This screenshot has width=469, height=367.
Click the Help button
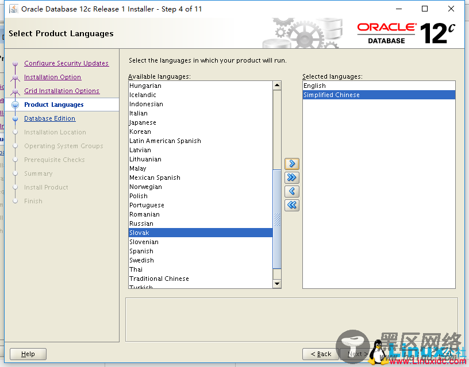point(28,354)
